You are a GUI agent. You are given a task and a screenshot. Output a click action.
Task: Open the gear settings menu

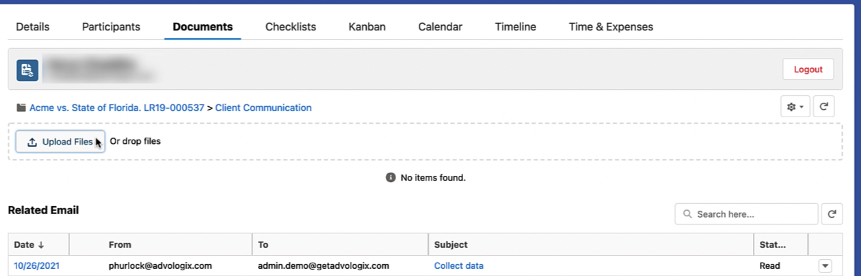795,107
